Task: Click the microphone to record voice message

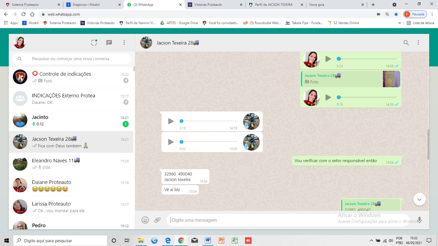Action: point(420,220)
